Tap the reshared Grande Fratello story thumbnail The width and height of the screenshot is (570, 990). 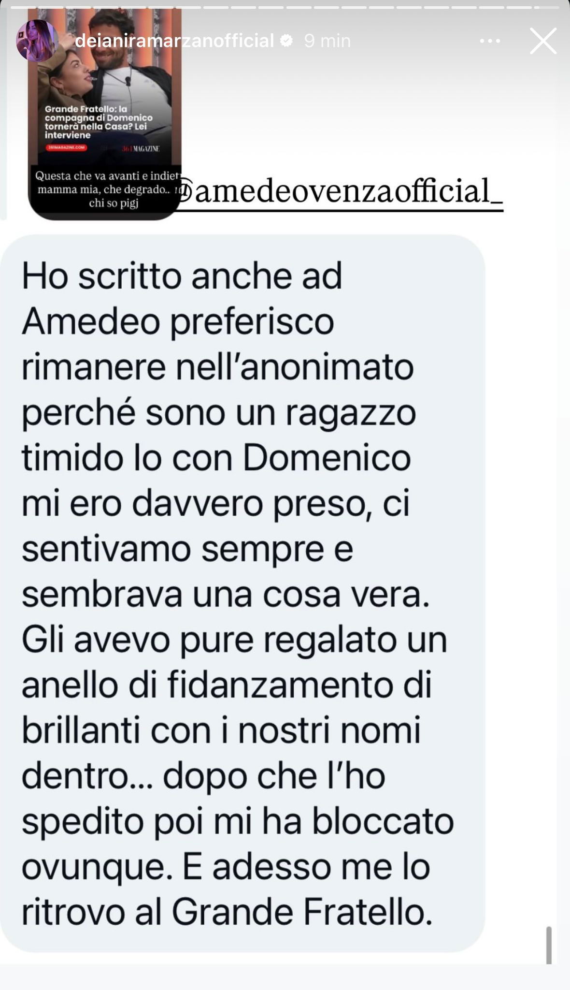[x=105, y=114]
